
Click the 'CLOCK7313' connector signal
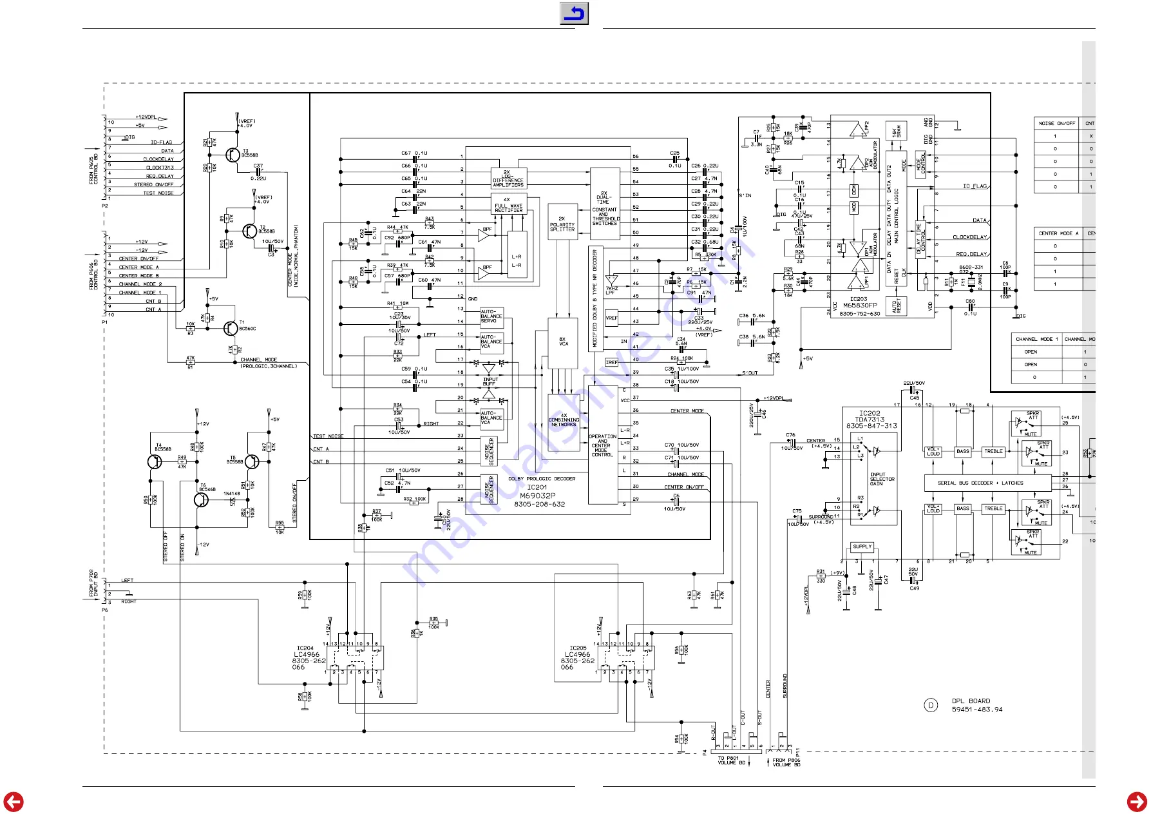pyautogui.click(x=160, y=168)
